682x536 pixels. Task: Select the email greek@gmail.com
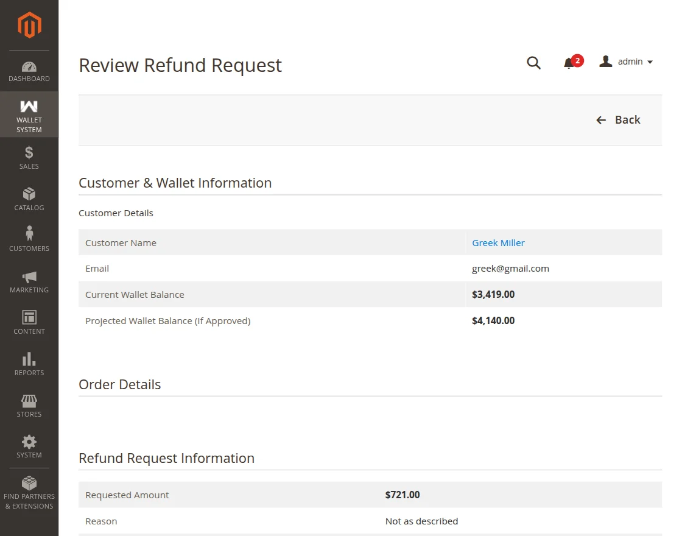[x=510, y=269]
